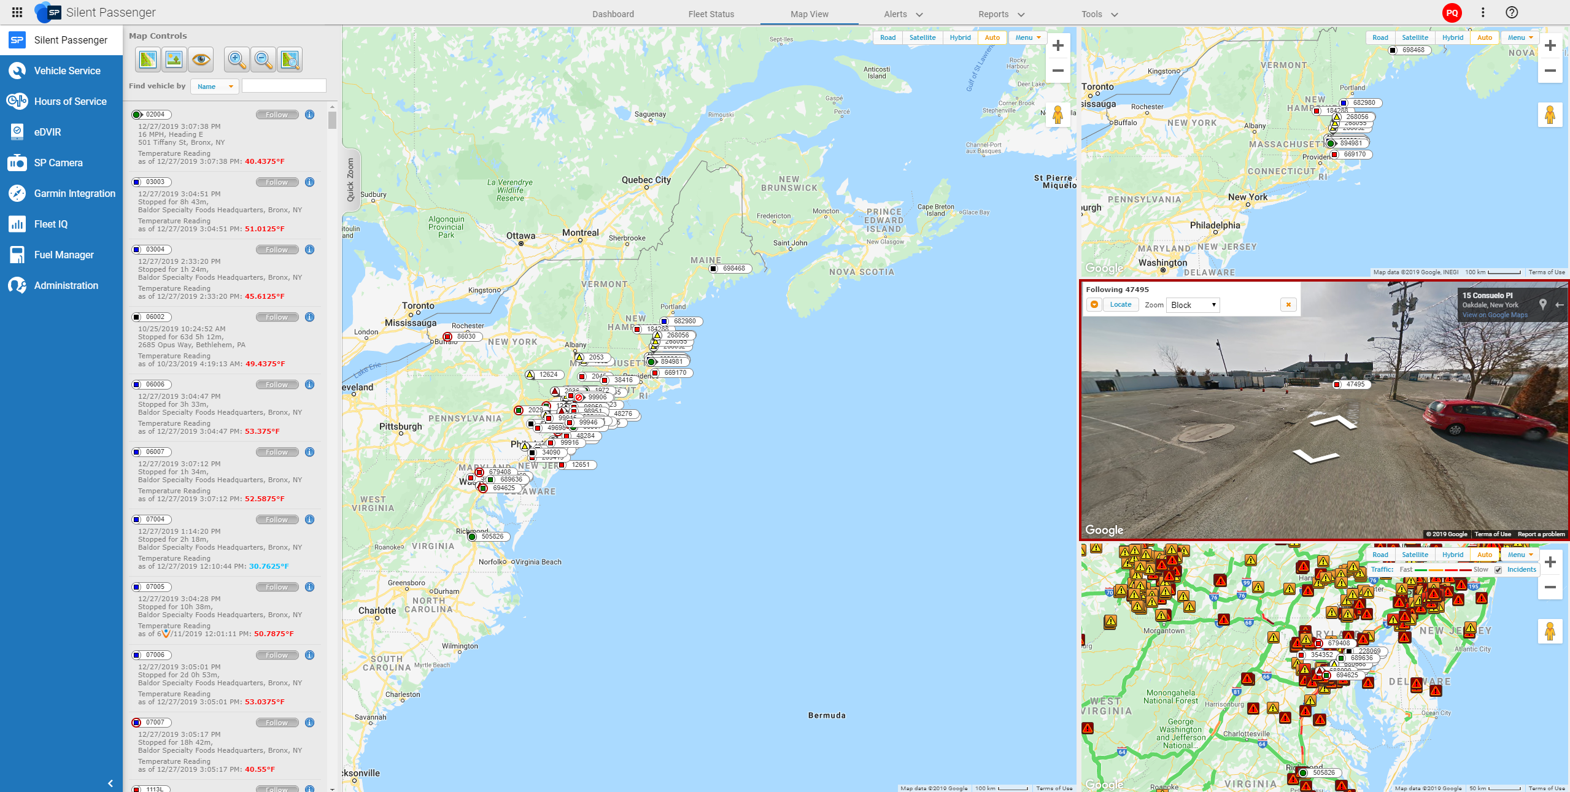This screenshot has width=1570, height=792.
Task: Click the zoom out magnifier map control
Action: [263, 60]
